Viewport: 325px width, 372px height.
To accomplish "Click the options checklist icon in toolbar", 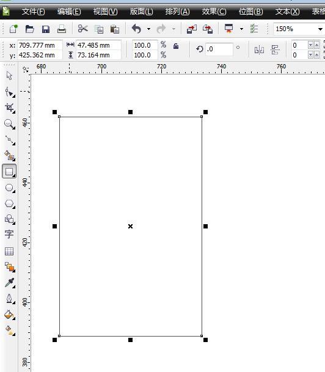I will 254,29.
